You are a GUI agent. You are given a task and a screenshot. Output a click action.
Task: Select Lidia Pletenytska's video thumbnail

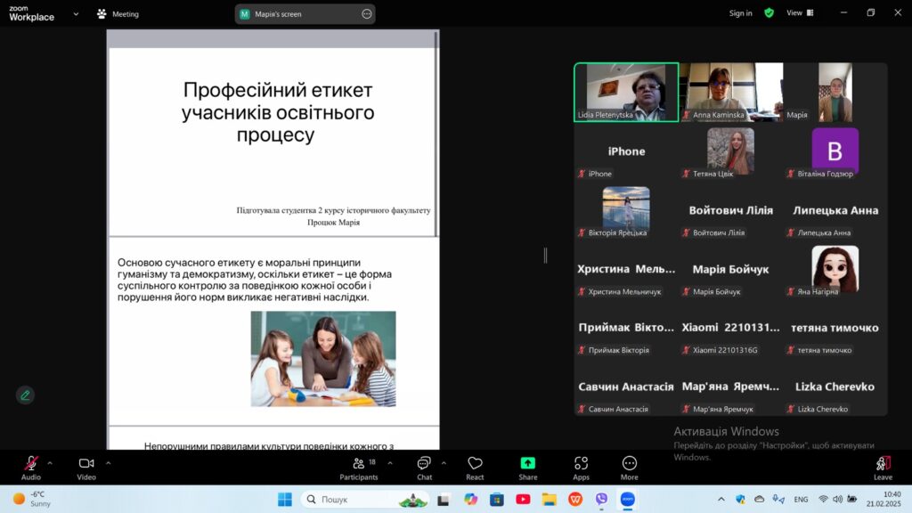tap(626, 92)
